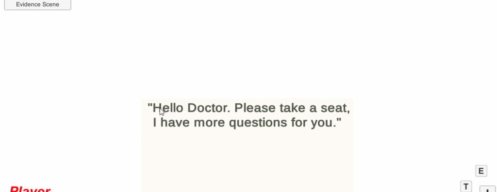Click the partially visible key below E
This screenshot has height=192, width=497.
click(x=487, y=189)
